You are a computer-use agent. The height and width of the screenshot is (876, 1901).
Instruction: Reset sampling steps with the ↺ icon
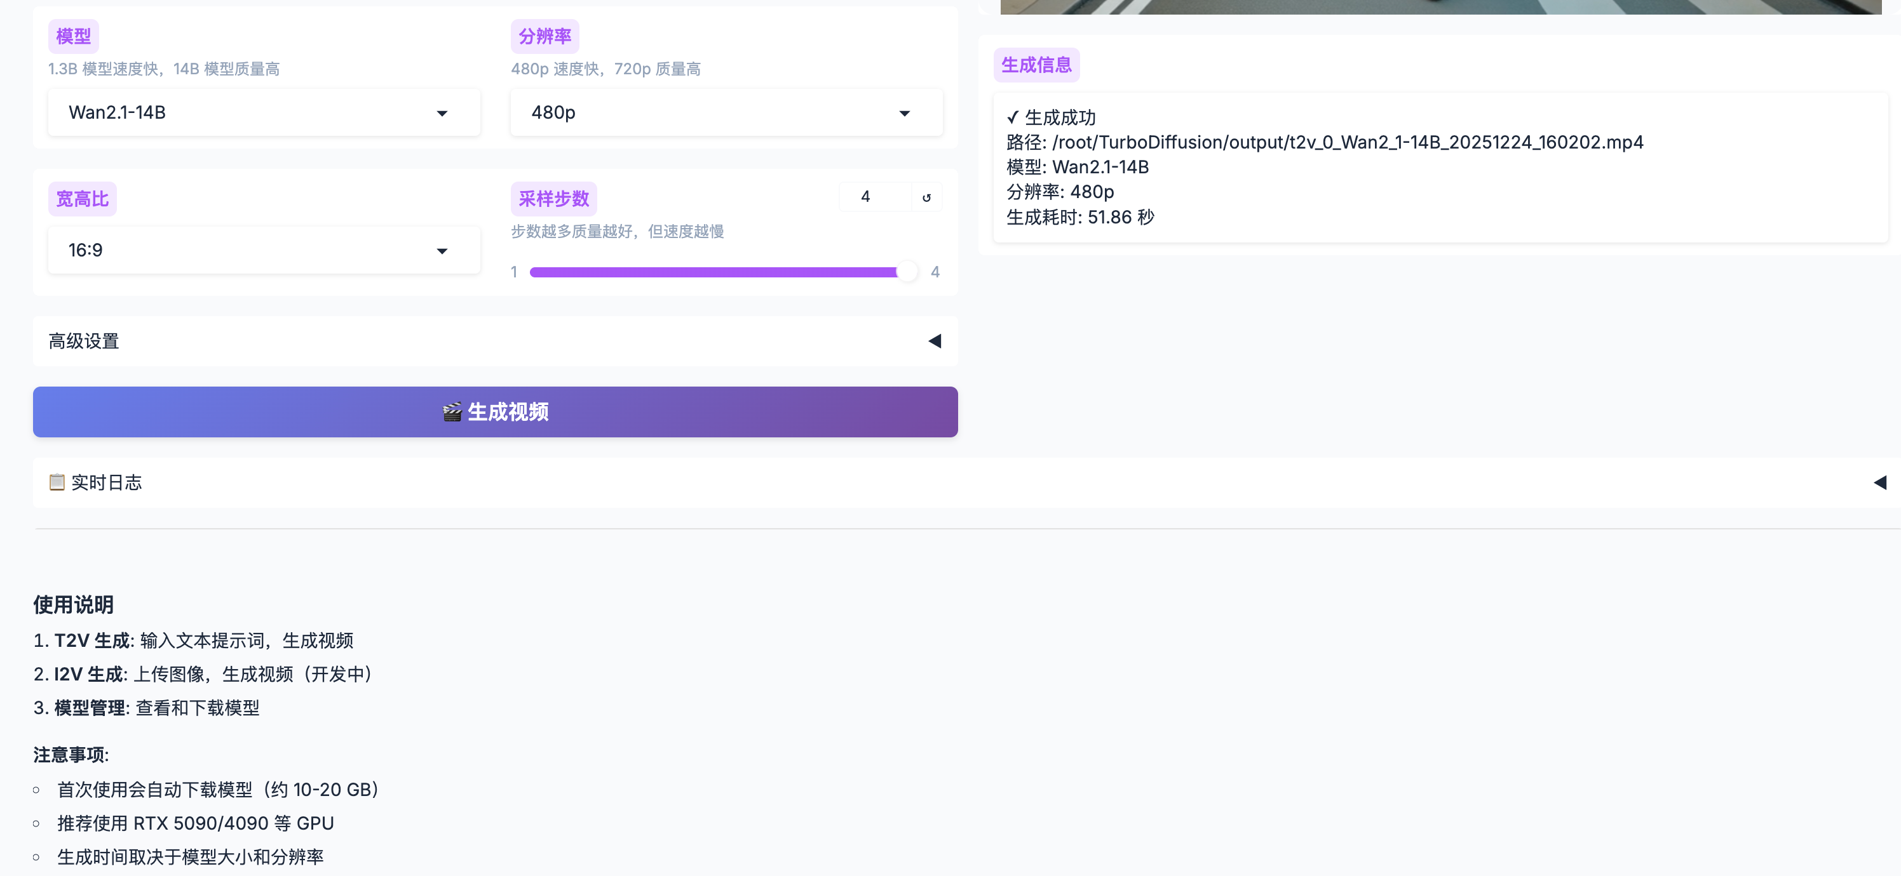pos(926,197)
